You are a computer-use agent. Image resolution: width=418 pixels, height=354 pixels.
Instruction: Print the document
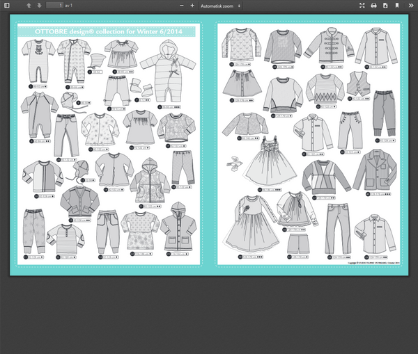click(x=373, y=6)
